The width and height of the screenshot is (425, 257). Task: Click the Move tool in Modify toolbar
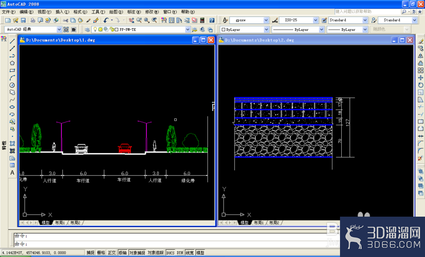click(x=420, y=78)
